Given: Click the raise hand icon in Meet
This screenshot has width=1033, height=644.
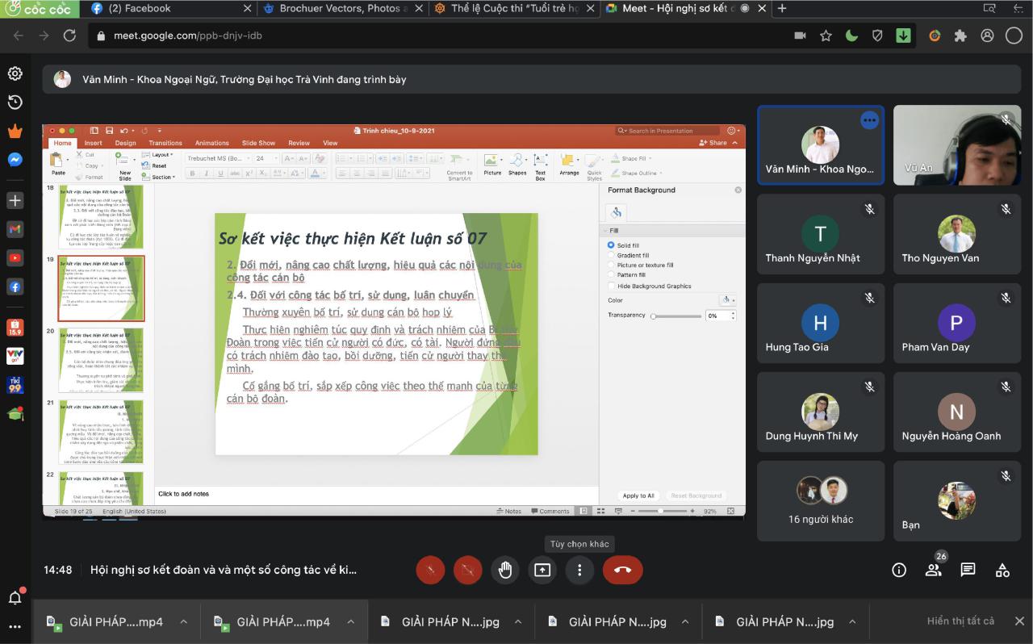Looking at the screenshot, I should pos(505,570).
